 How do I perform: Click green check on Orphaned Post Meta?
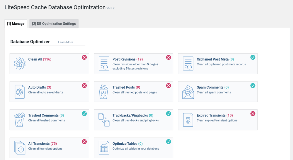pyautogui.click(x=253, y=57)
